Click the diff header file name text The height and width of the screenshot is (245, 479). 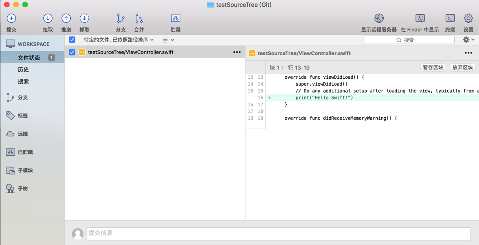tap(304, 53)
